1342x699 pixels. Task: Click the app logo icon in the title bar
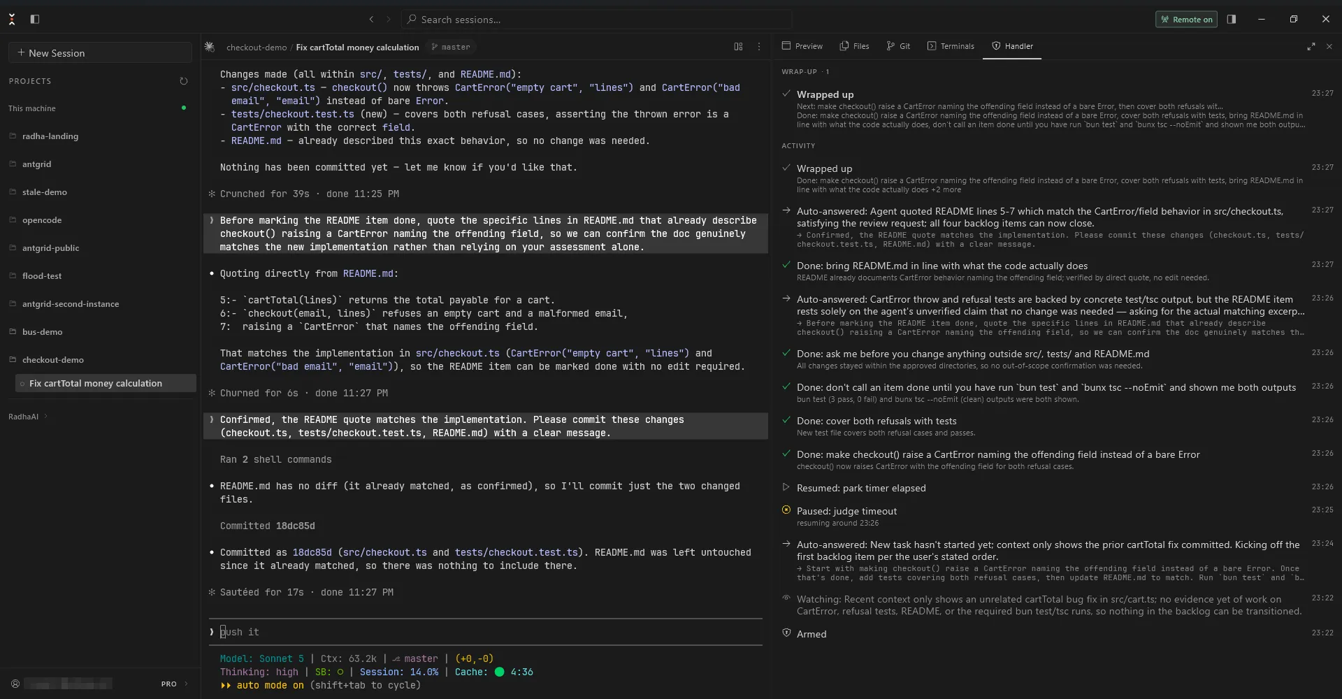click(x=12, y=20)
